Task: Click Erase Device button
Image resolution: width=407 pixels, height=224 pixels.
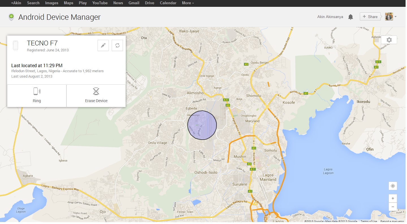Action: point(96,96)
